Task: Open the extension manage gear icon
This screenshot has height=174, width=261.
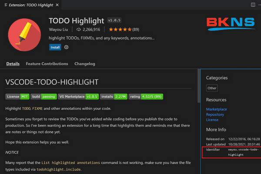Action: [66, 47]
